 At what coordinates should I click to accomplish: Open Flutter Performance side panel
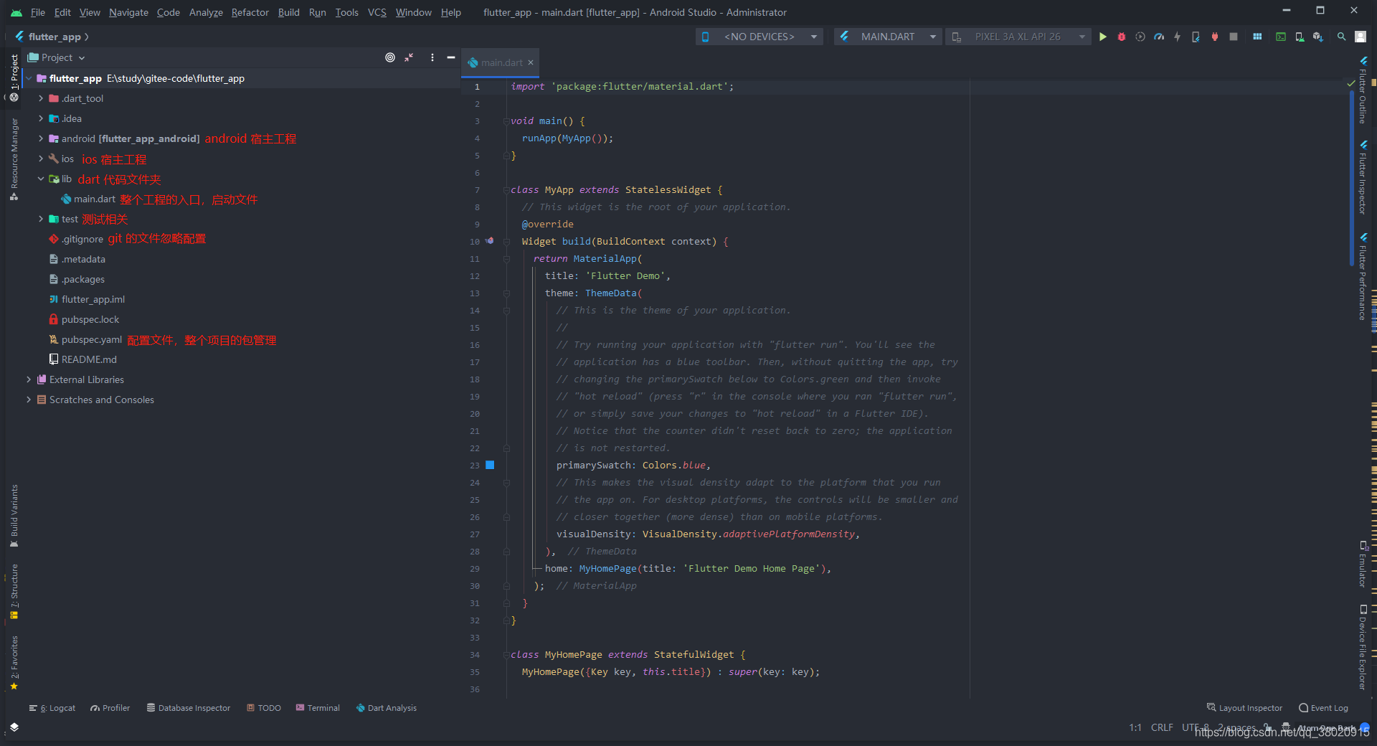1363,276
